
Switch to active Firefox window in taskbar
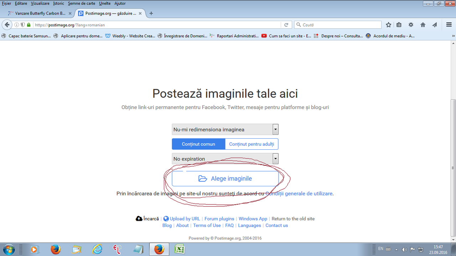[159, 250]
